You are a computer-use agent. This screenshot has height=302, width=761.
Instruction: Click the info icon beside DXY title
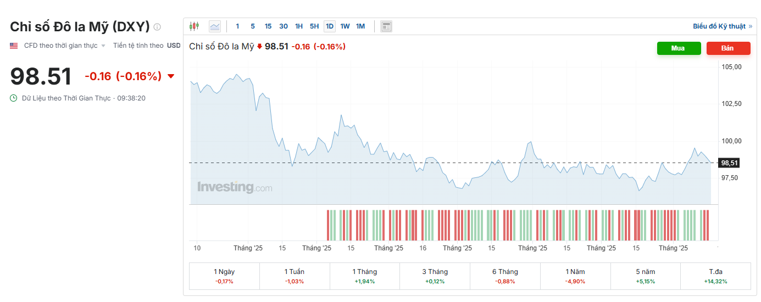[x=157, y=27]
